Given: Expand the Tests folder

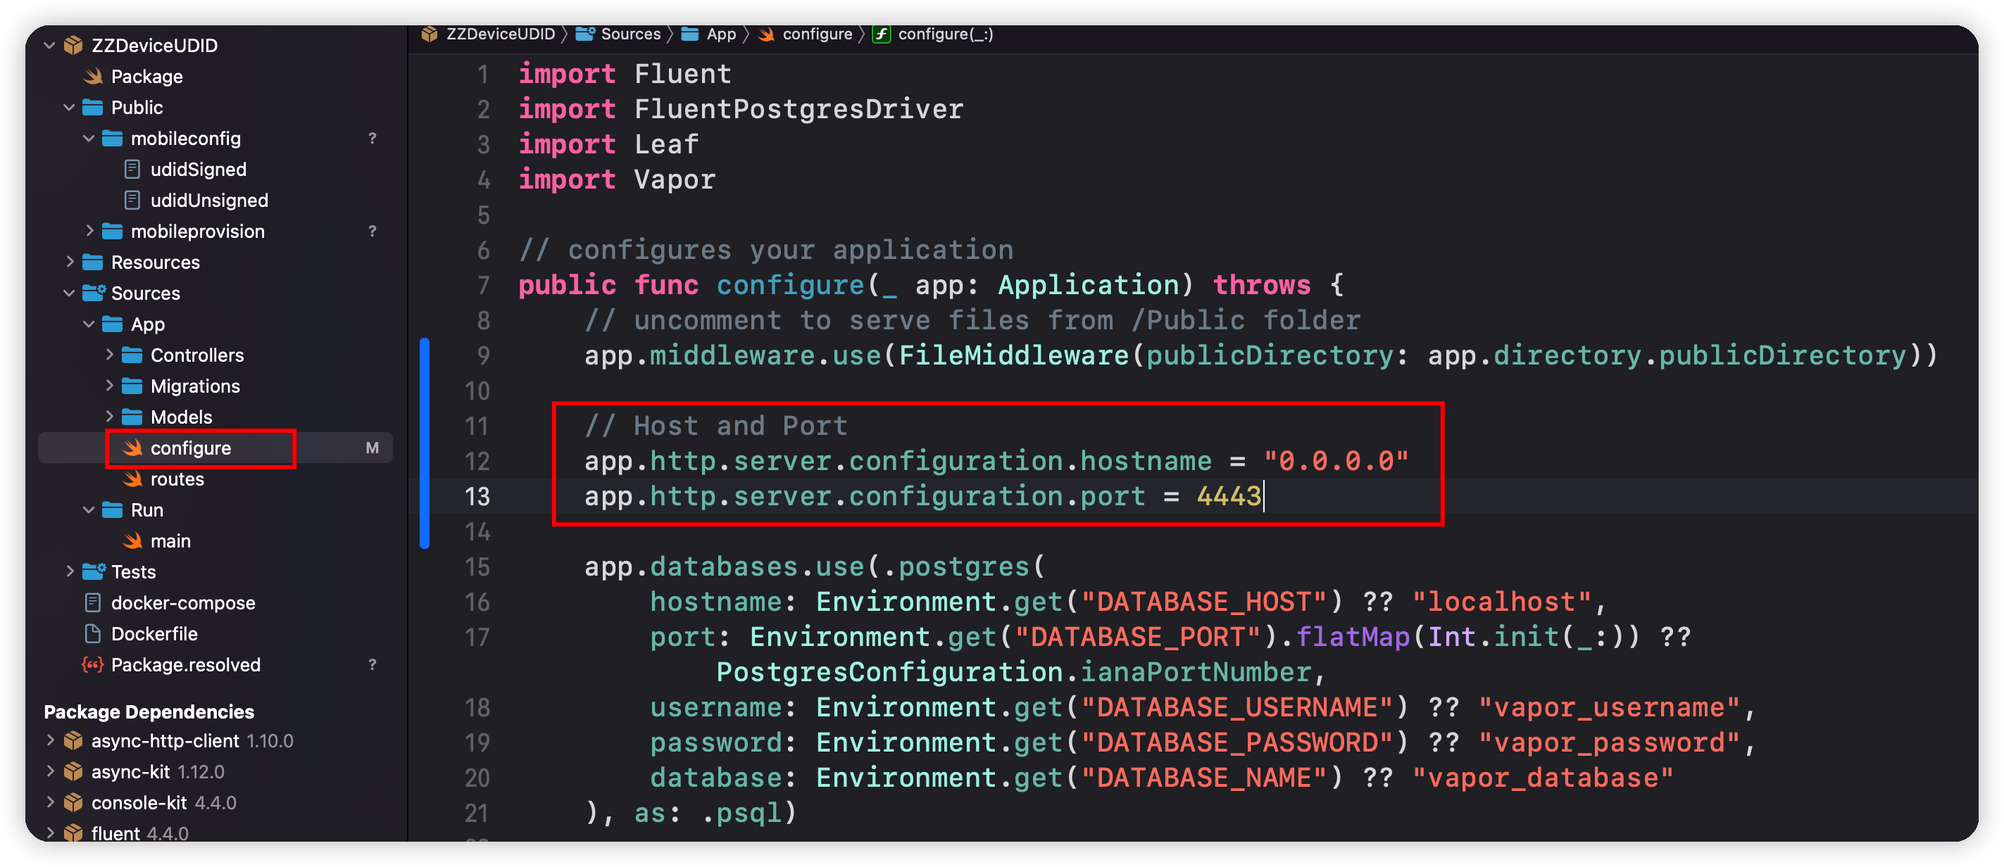Looking at the screenshot, I should point(69,571).
